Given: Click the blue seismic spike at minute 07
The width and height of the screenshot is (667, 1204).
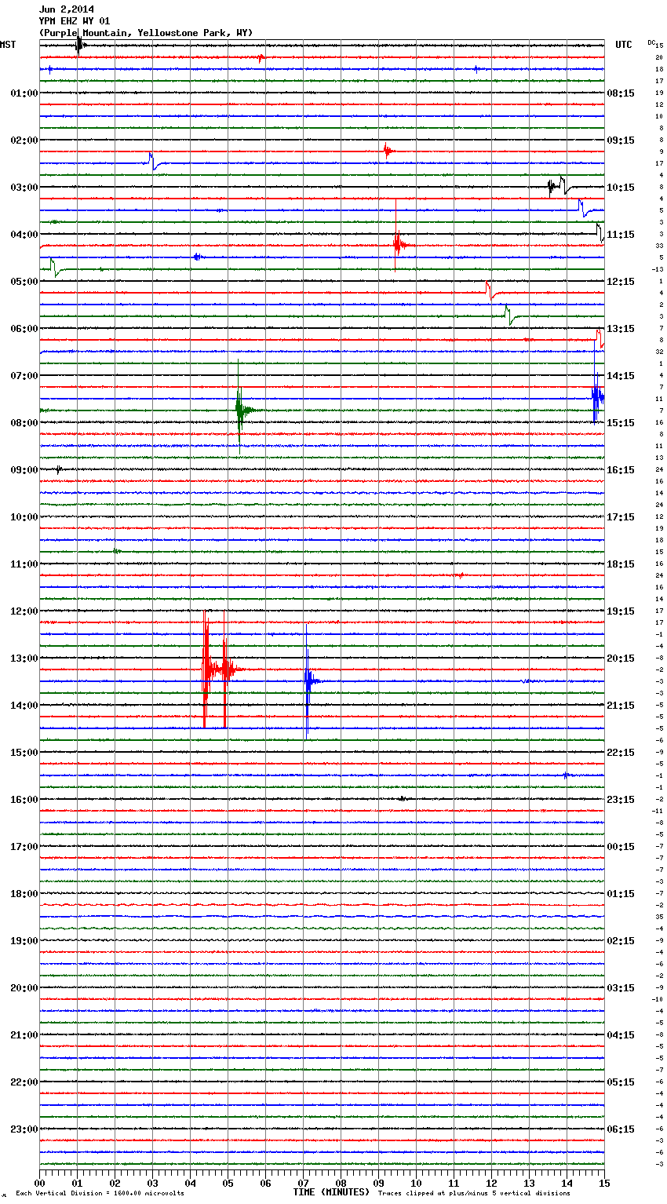Looking at the screenshot, I should (307, 681).
